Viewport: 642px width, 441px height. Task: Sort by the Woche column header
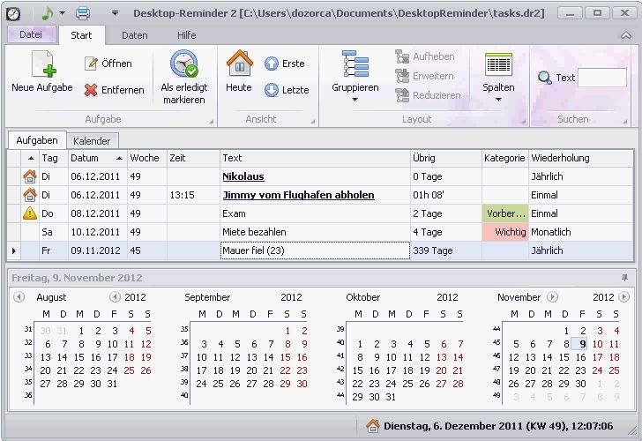(147, 158)
